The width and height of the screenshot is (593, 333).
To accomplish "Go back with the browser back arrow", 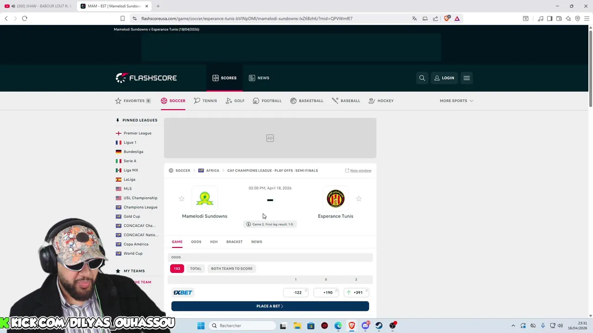I will tap(6, 18).
